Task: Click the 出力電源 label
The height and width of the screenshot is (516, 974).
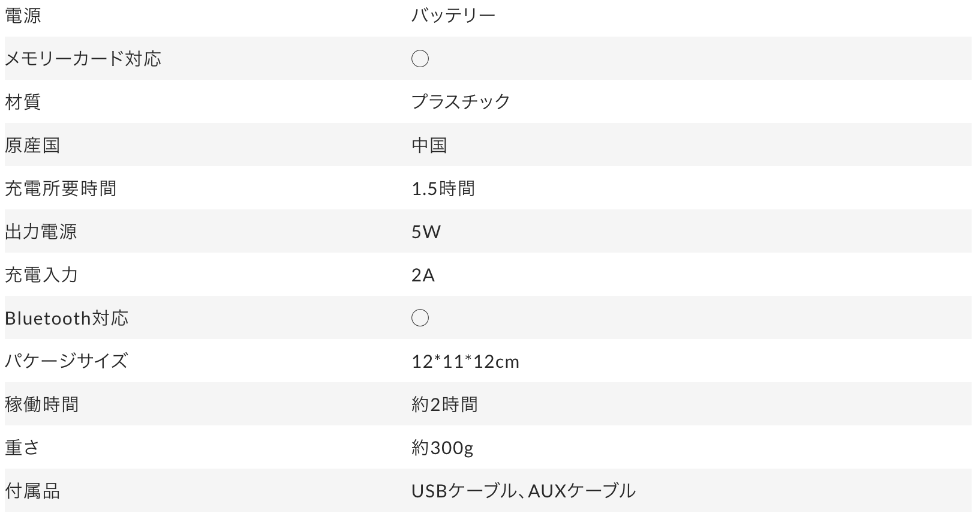Action: click(41, 232)
